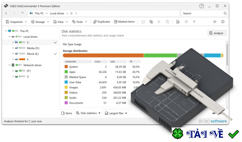Open Marked items
The width and height of the screenshot is (242, 142).
tap(124, 22)
